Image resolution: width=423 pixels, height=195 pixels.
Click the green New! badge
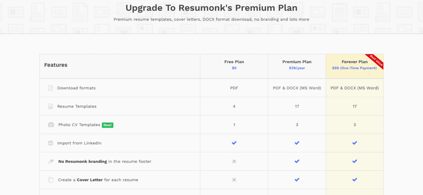click(108, 125)
